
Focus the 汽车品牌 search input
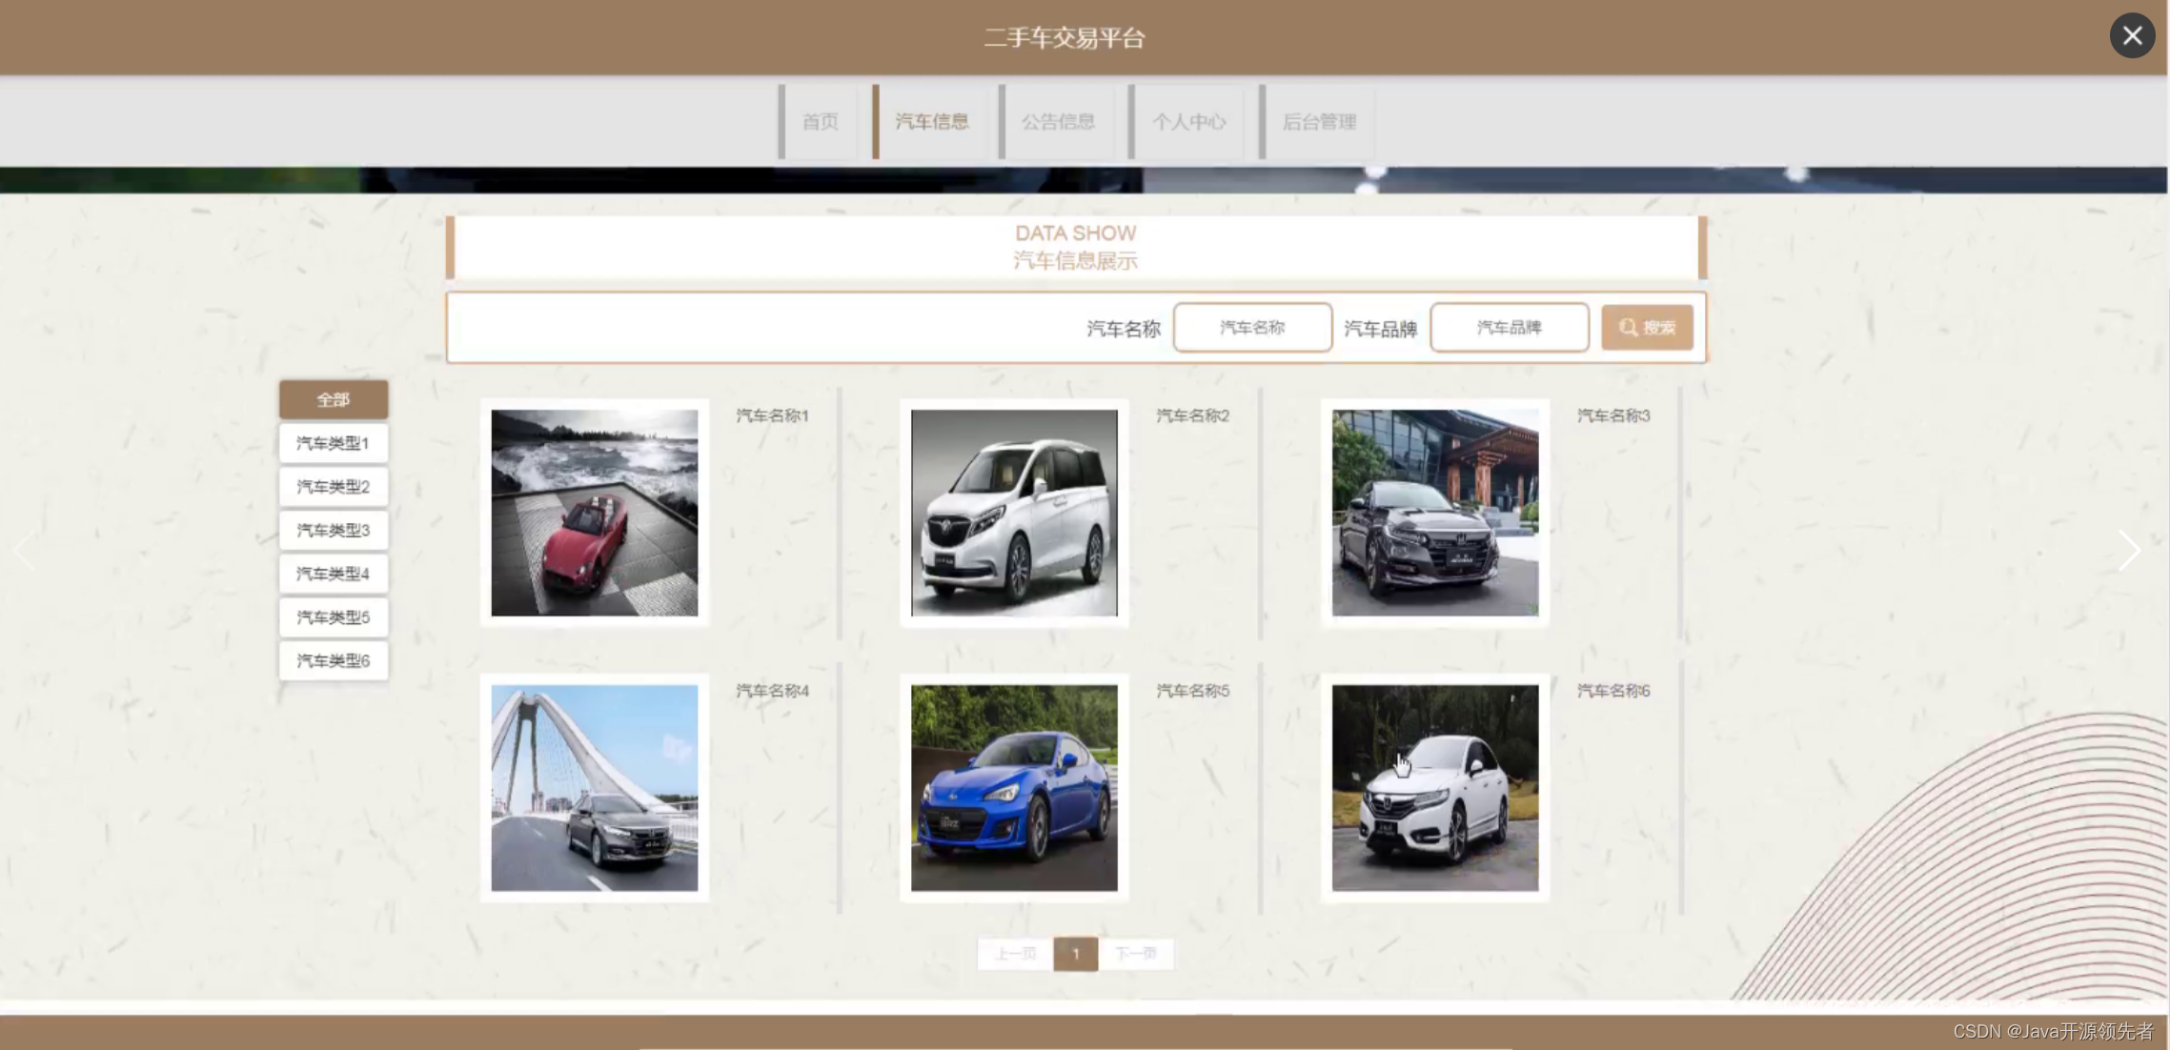[1509, 328]
